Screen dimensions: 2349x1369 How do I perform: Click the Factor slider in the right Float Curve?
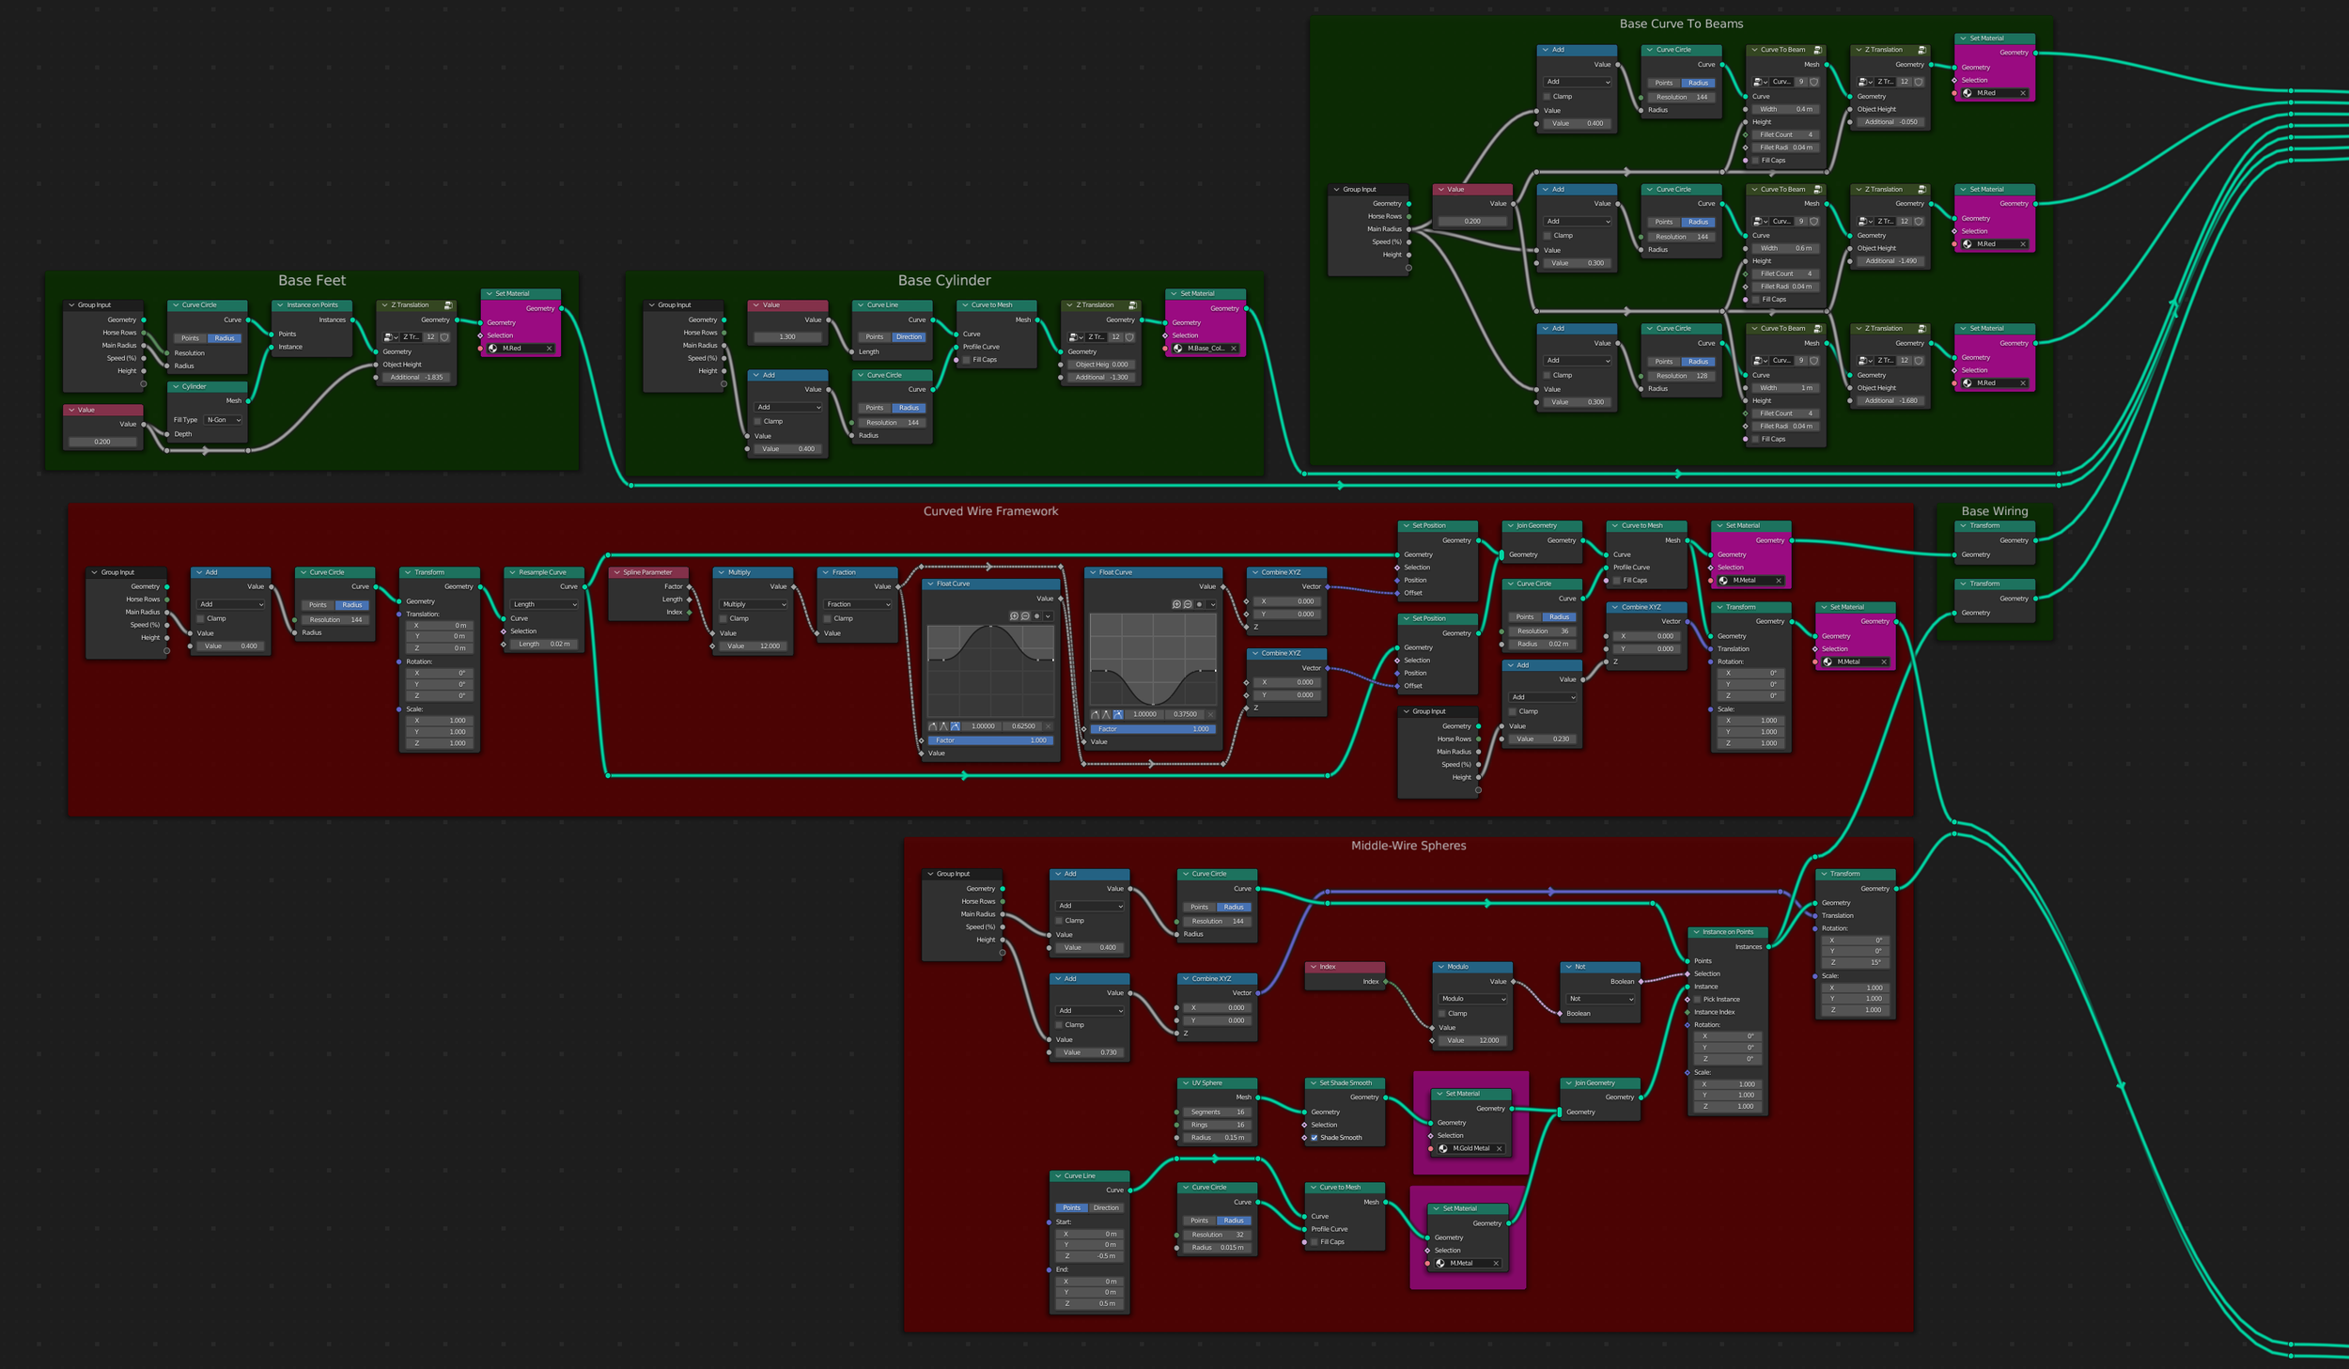click(x=1151, y=729)
